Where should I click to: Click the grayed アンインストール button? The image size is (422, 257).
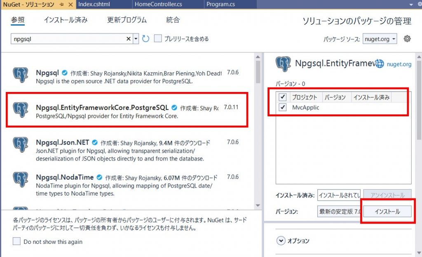coord(387,195)
